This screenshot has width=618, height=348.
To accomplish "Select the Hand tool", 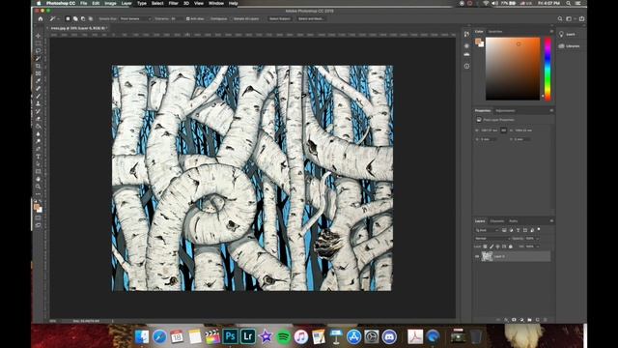I will [39, 179].
